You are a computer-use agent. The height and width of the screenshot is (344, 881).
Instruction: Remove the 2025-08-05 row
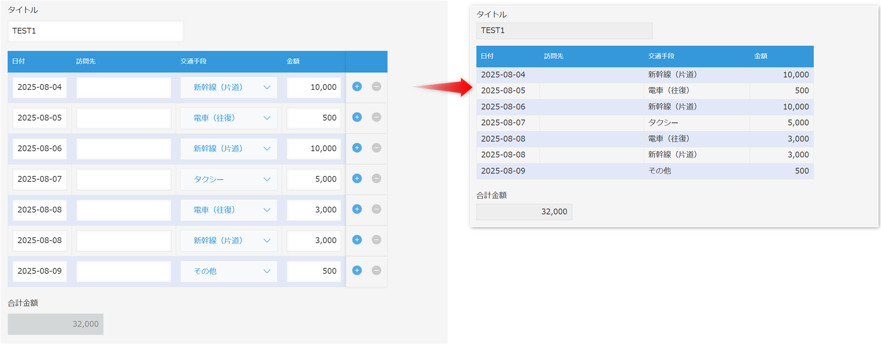click(377, 117)
